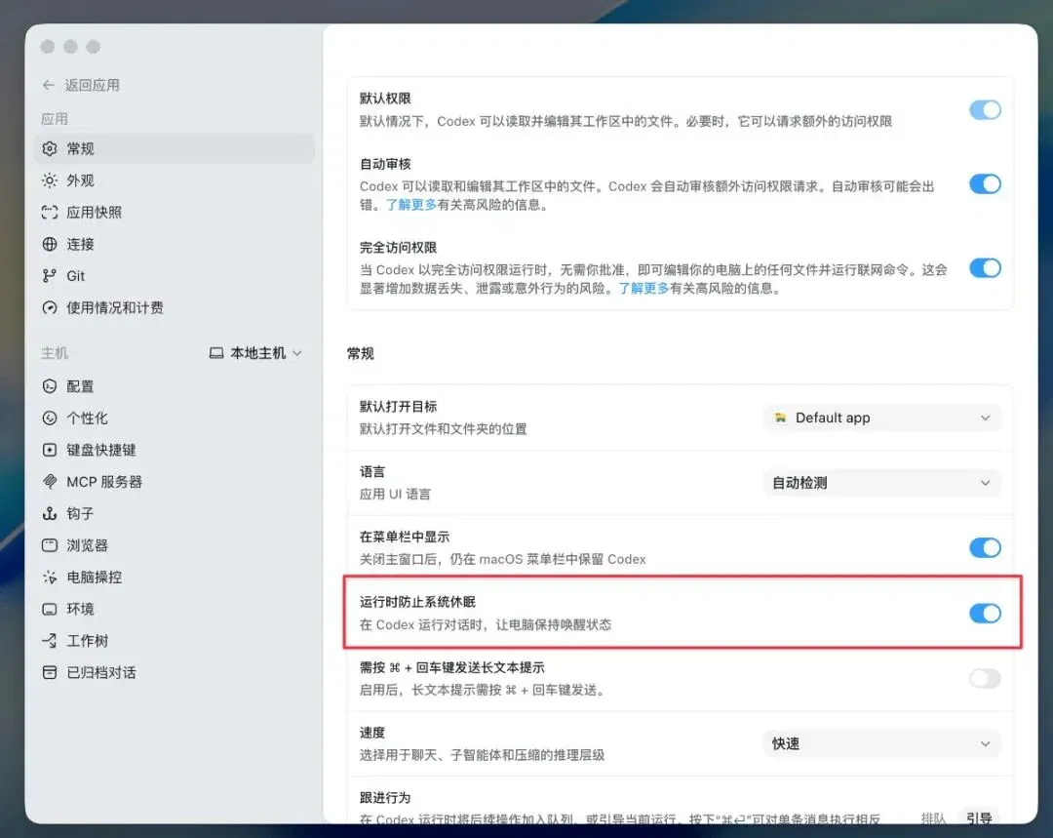Click the back arrow beside 返回应用
1053x838 pixels.
pyautogui.click(x=49, y=85)
